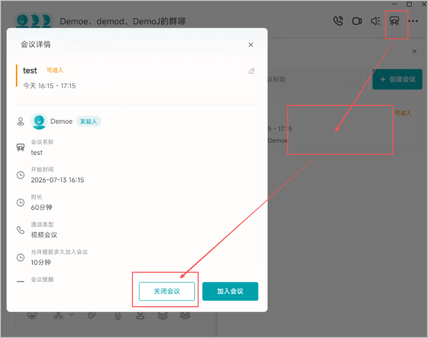Open the more options ellipsis menu
Viewport: 428px width, 338px height.
413,21
